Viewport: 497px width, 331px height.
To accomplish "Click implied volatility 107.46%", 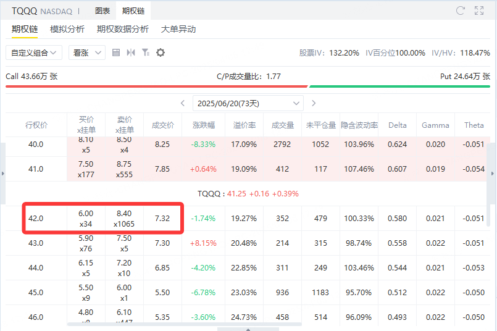I will point(359,169).
